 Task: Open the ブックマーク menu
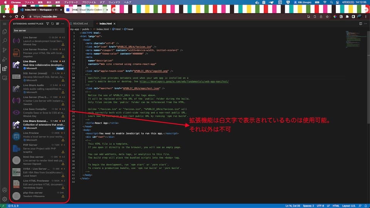71,2
